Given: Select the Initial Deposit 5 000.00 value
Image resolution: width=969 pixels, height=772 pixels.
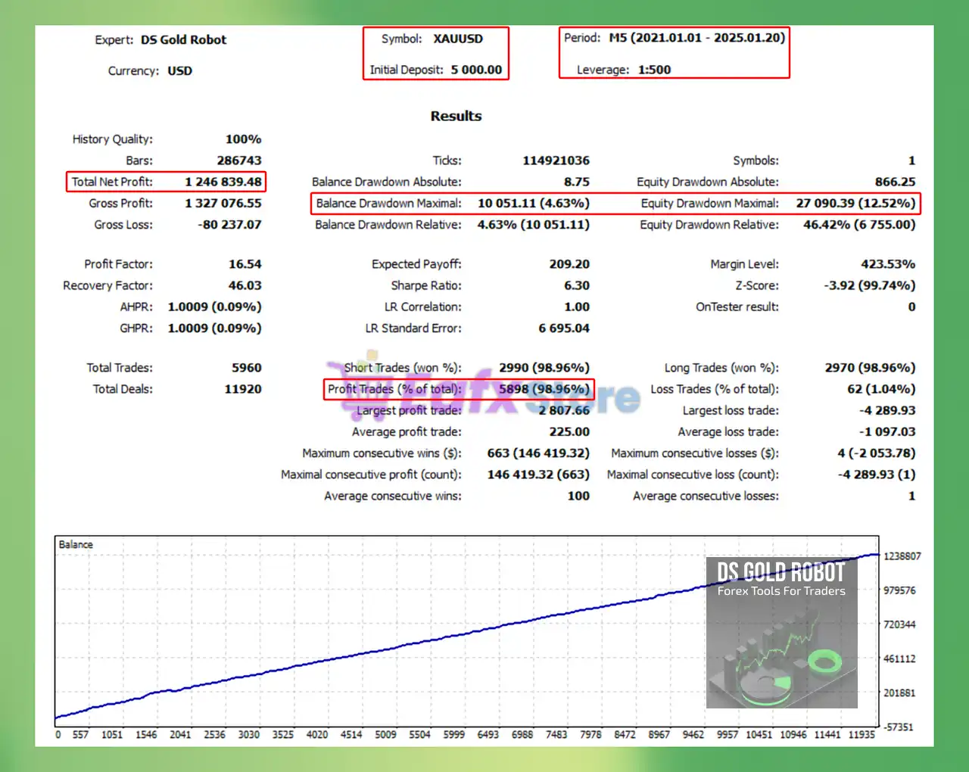Looking at the screenshot, I should point(476,70).
